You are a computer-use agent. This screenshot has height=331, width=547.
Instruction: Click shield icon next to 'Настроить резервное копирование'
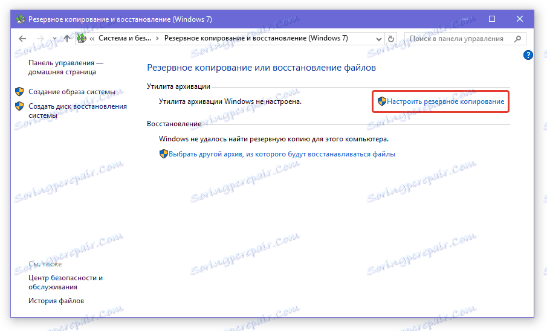[x=382, y=101]
